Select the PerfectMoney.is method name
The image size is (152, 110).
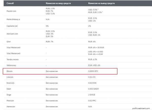(x=13, y=19)
